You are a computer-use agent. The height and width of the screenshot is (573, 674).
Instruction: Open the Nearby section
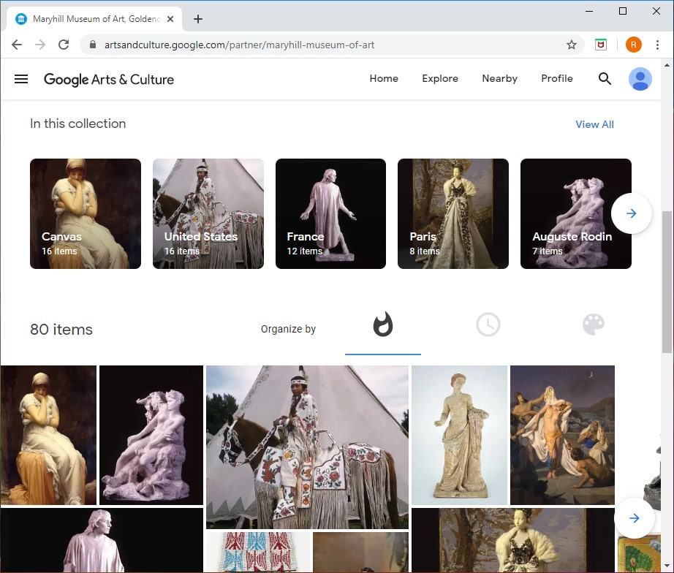(499, 79)
